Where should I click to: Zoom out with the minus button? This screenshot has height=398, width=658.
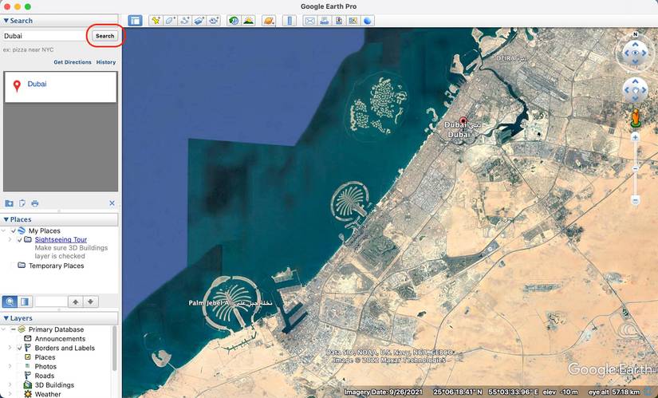[x=636, y=201]
